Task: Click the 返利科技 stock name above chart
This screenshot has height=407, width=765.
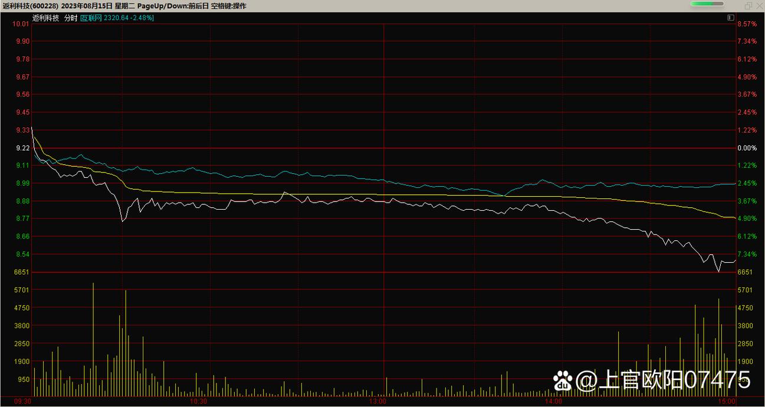Action: (x=46, y=18)
